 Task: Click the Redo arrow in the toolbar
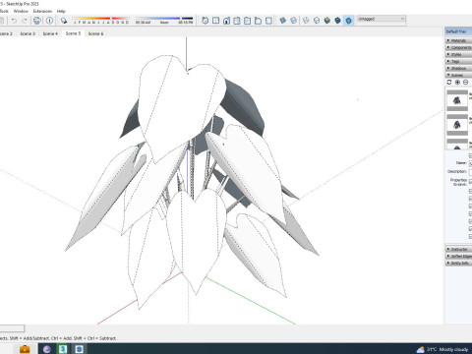[25, 21]
